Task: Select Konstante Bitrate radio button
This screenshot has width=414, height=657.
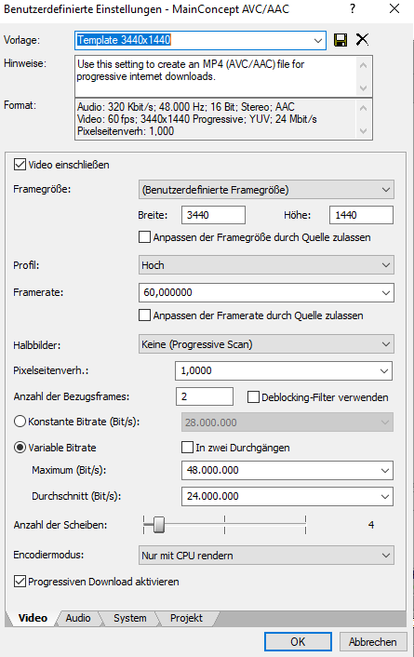Action: pos(20,422)
